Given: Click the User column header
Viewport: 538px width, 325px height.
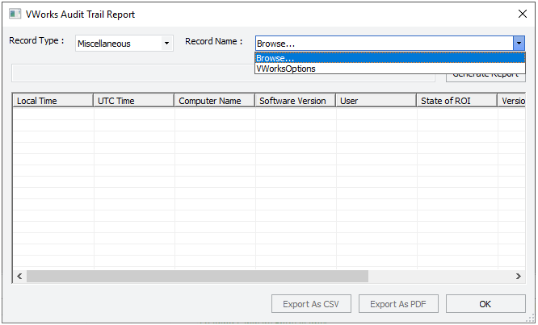Looking at the screenshot, I should [x=376, y=101].
